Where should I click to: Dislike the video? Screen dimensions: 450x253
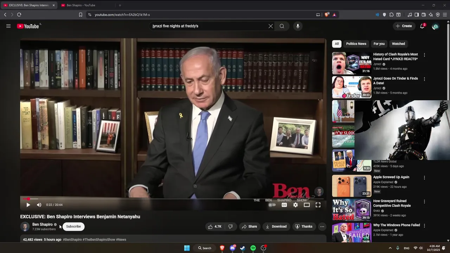231,227
